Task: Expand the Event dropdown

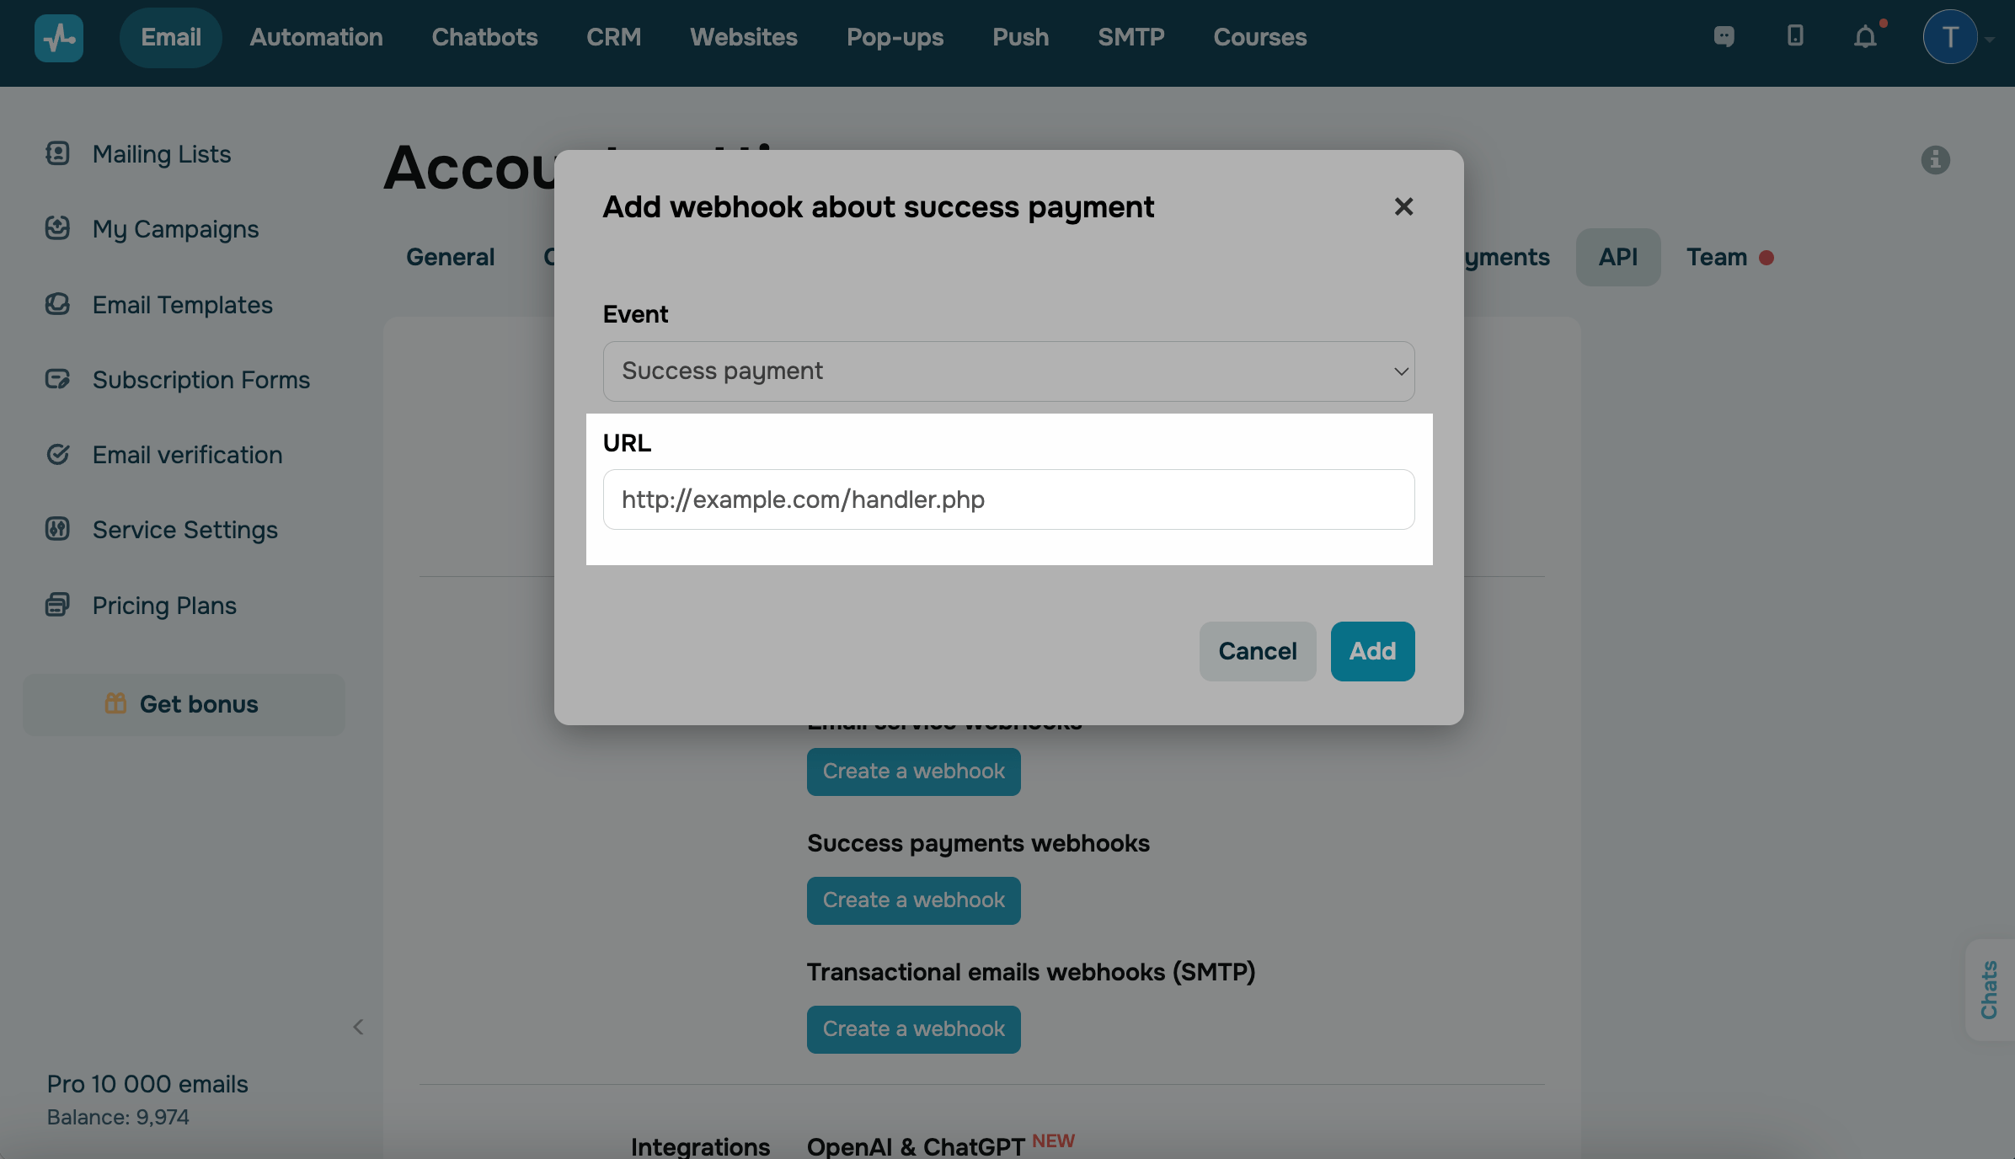Action: [1008, 371]
